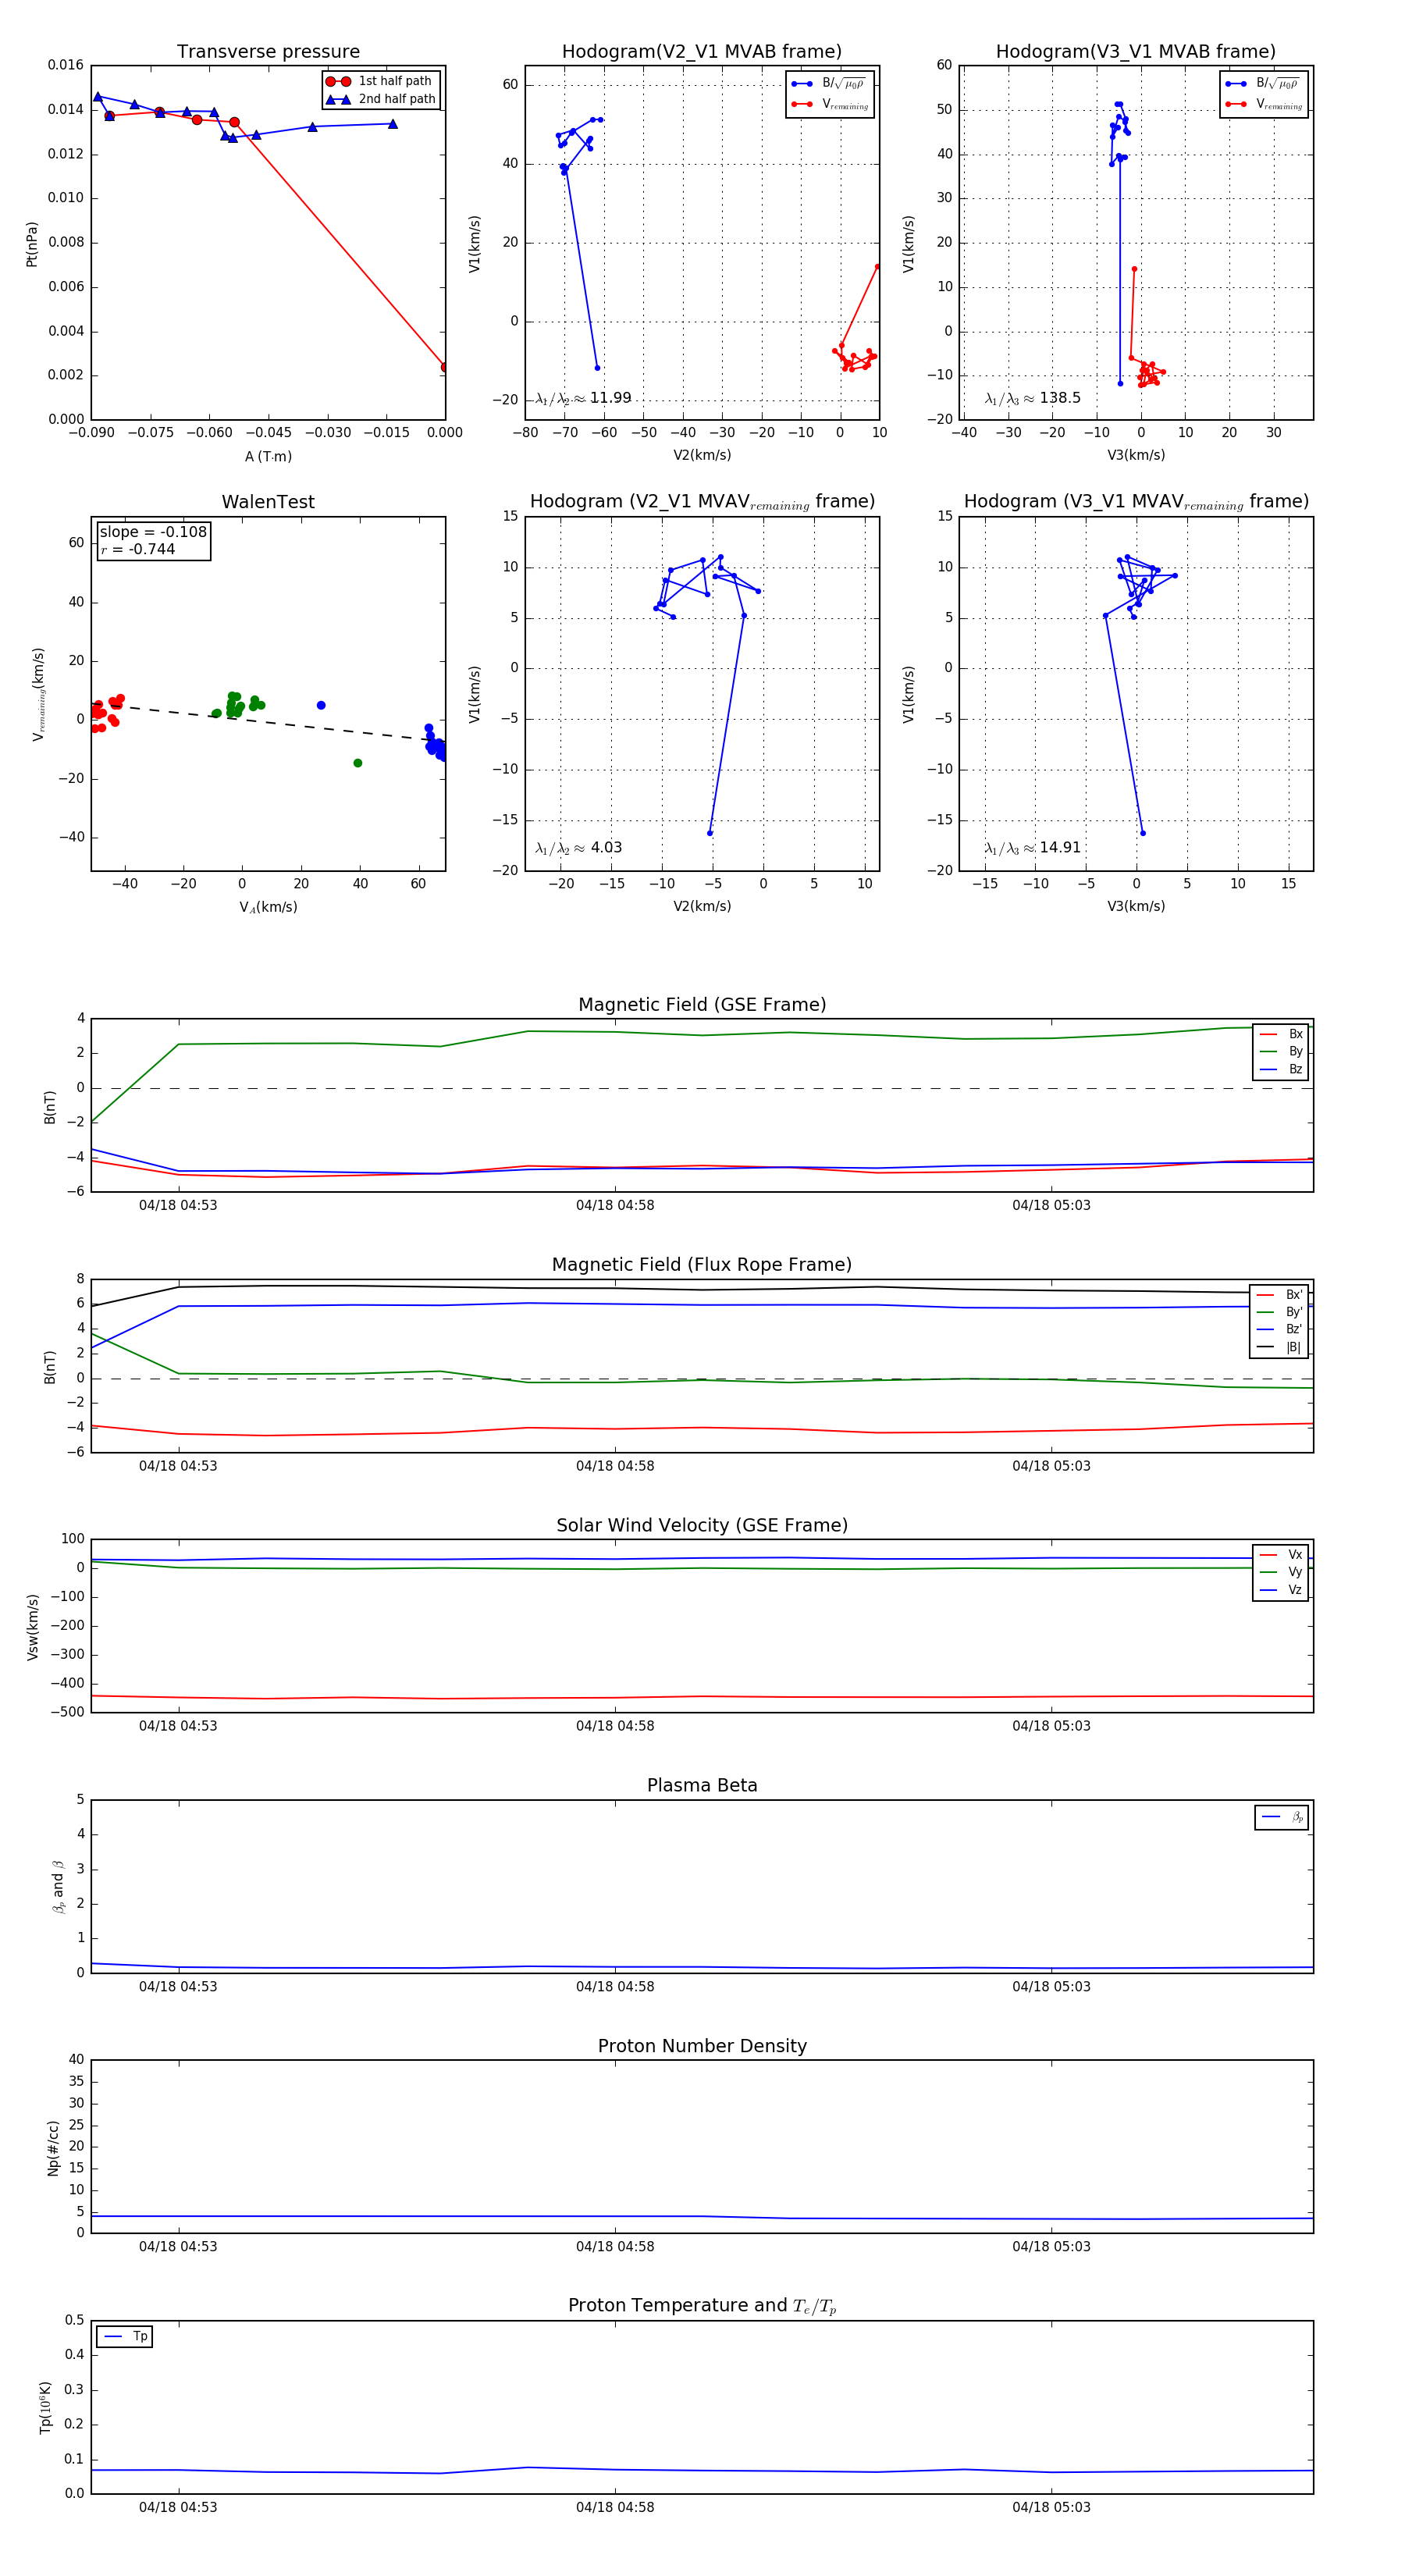Click the 'Vsw(km/s)' axis label
1405x2576 pixels.
[32, 1626]
